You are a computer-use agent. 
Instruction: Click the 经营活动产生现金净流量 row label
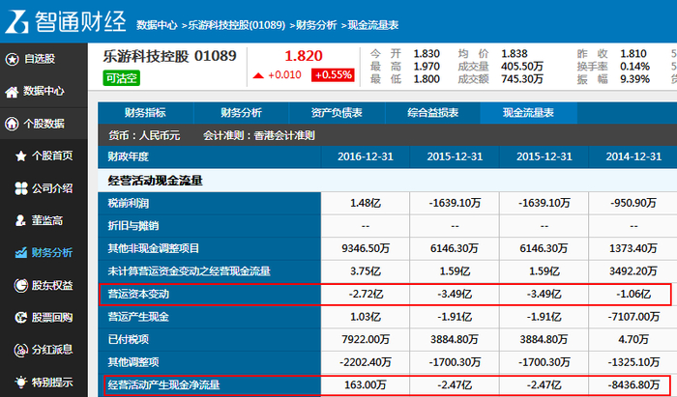tap(164, 385)
